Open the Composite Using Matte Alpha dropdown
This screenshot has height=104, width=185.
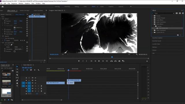pos(18,49)
